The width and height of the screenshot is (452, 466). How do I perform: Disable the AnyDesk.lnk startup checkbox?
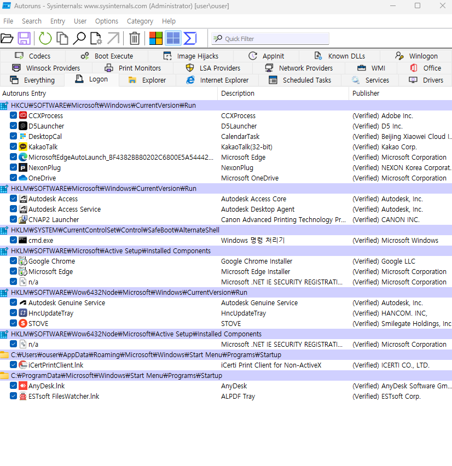pyautogui.click(x=13, y=386)
